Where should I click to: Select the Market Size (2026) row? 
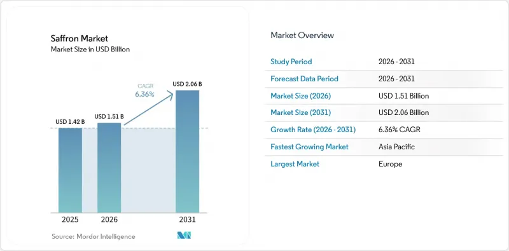(x=384, y=96)
